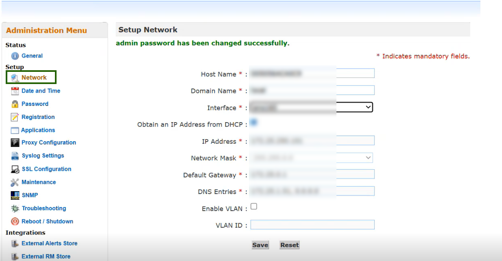502x261 pixels.
Task: Click the VLAN ID input field
Action: [312, 225]
